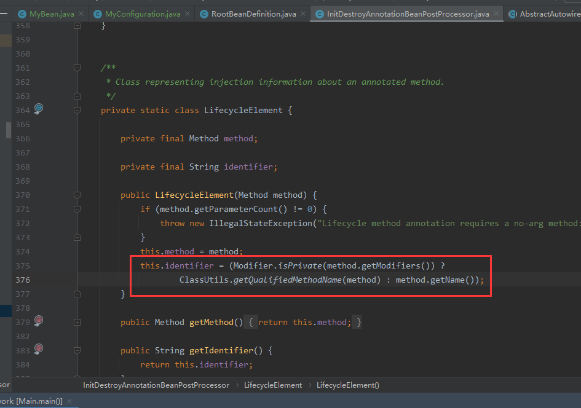Image resolution: width=581 pixels, height=408 pixels.
Task: Click the LifecycleElement() breadcrumb
Action: coord(347,385)
